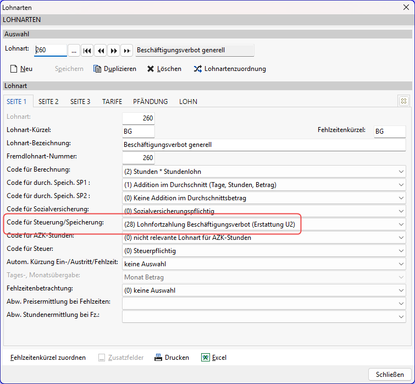The width and height of the screenshot is (415, 384).
Task: Click the Lohnart-Kürzel field with BG
Action: point(138,131)
